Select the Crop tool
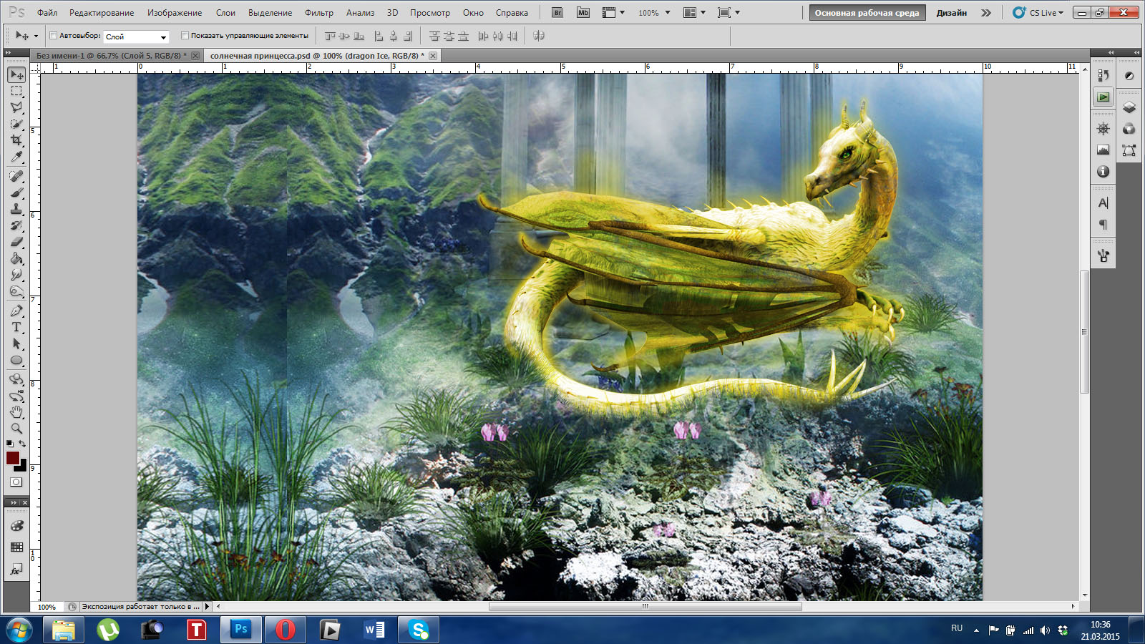 pos(16,140)
